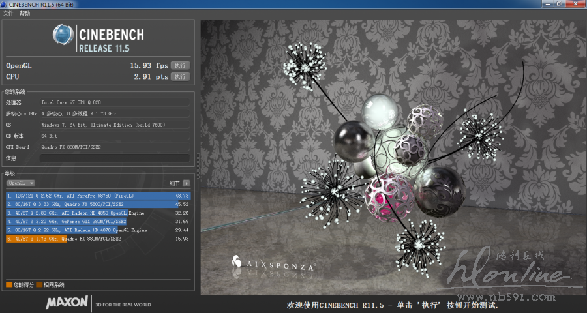Click the dark orange 相同系统 legend swatch
The height and width of the screenshot is (313, 587).
pos(39,284)
